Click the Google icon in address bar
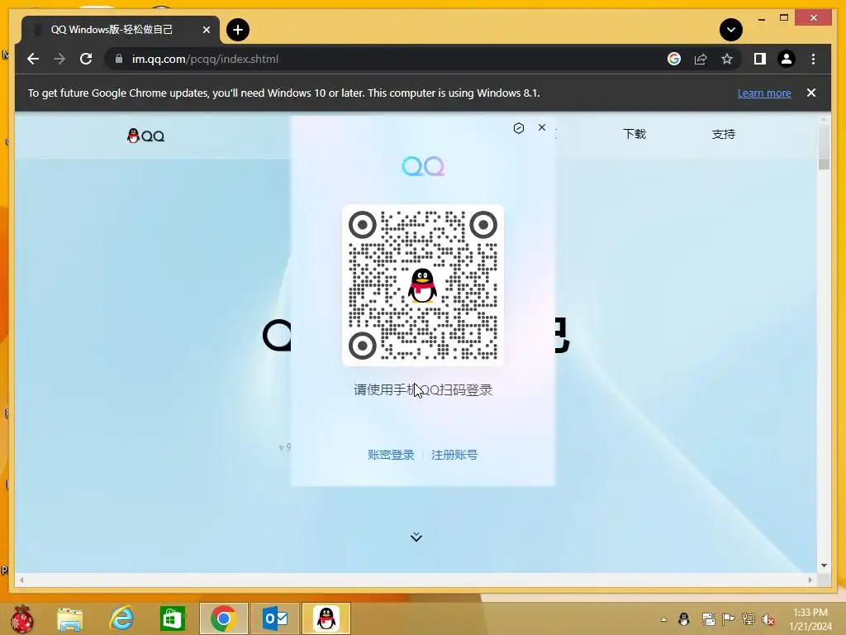The height and width of the screenshot is (635, 846). [x=674, y=59]
